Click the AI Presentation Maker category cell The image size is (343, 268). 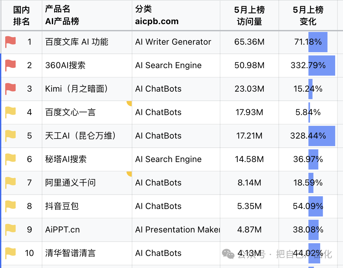[176, 230]
